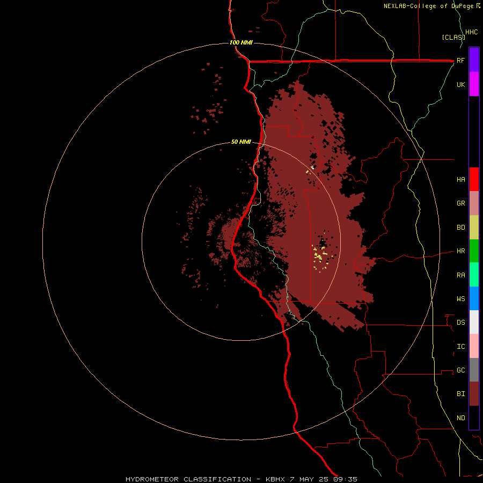
Task: Select the BD legend label
Action: coord(460,228)
